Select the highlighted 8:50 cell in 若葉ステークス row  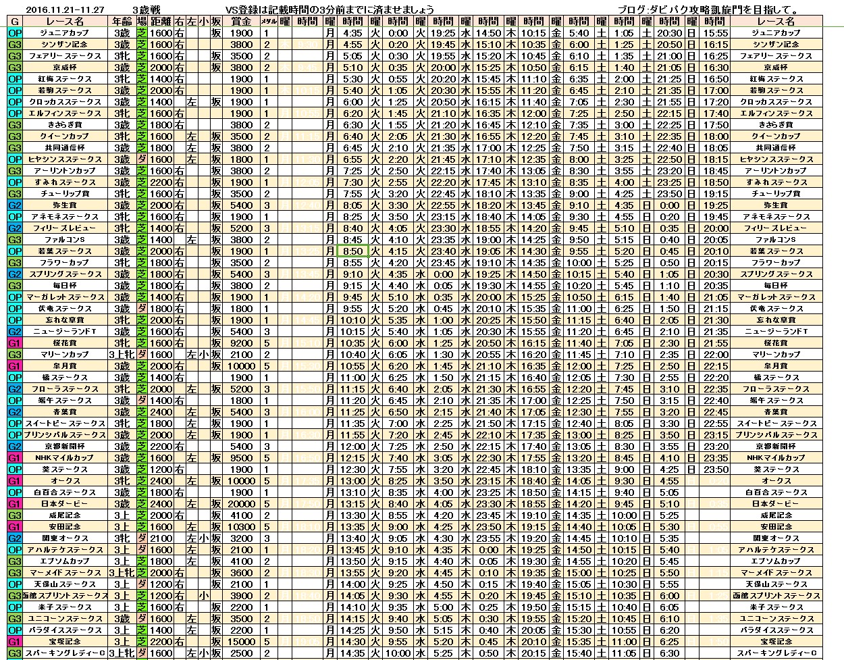pyautogui.click(x=352, y=251)
